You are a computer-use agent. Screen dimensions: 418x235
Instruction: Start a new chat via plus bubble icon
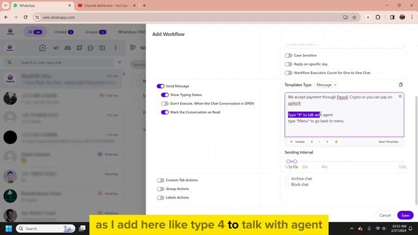(42, 48)
